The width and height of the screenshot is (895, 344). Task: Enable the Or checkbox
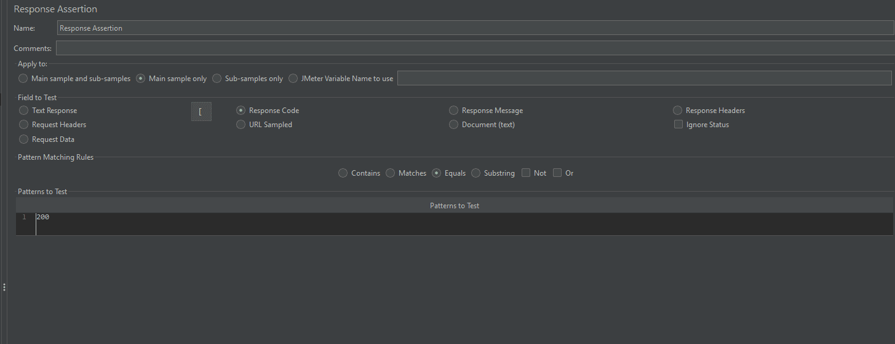click(x=557, y=173)
